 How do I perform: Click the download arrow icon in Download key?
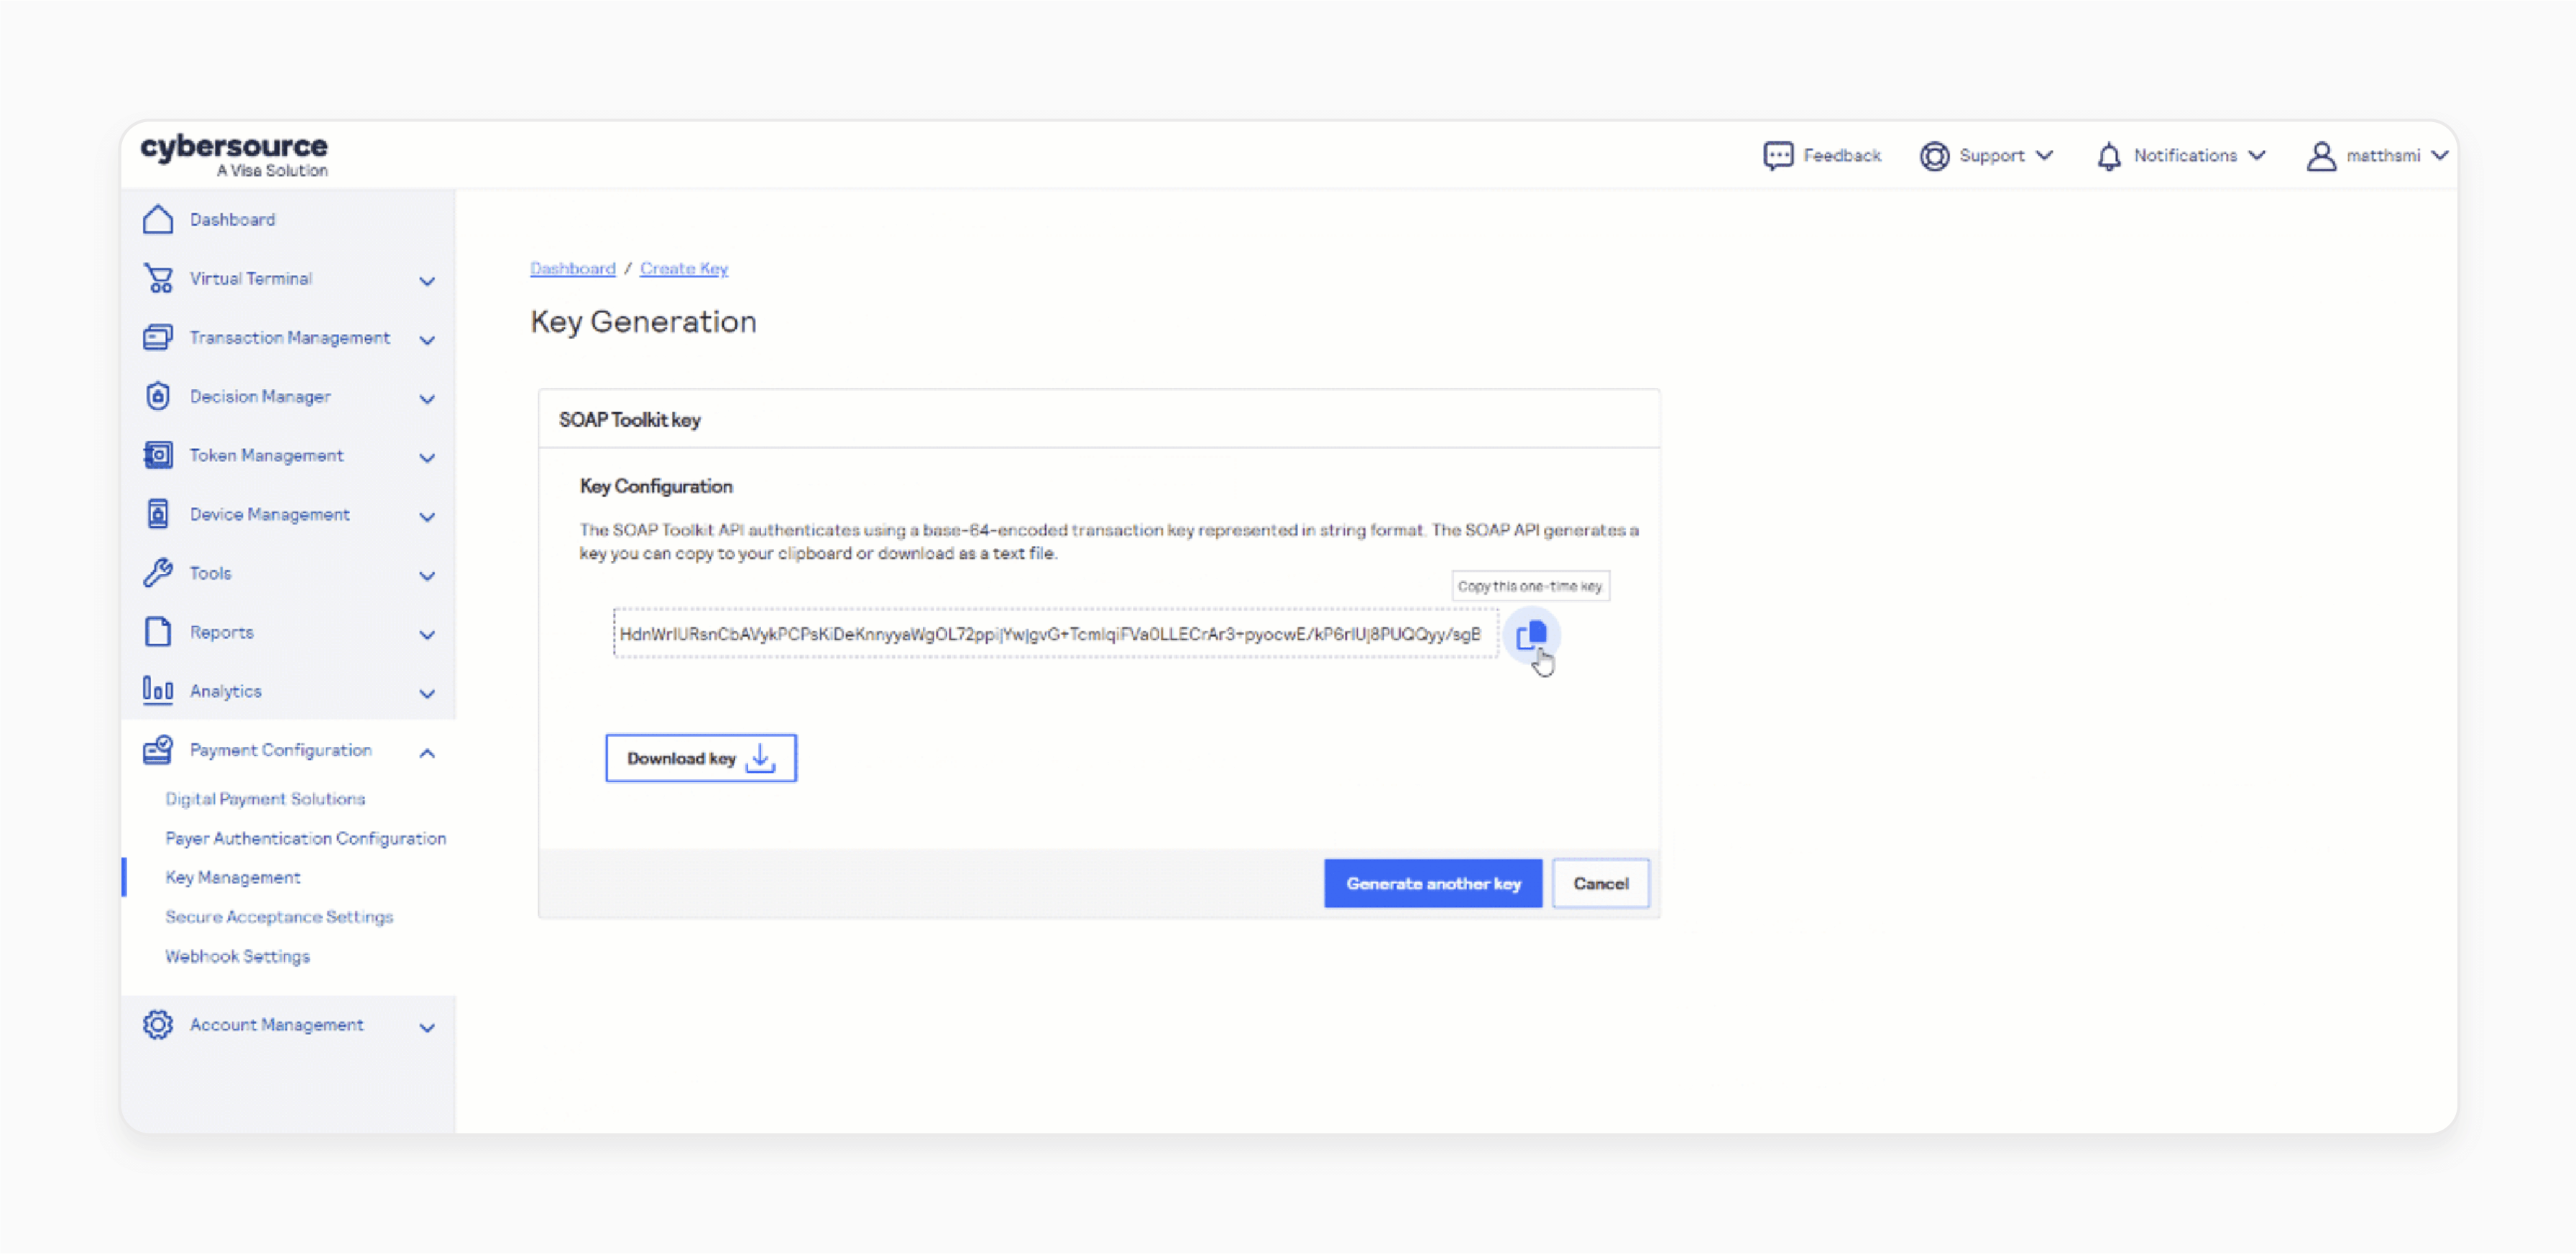click(x=760, y=758)
